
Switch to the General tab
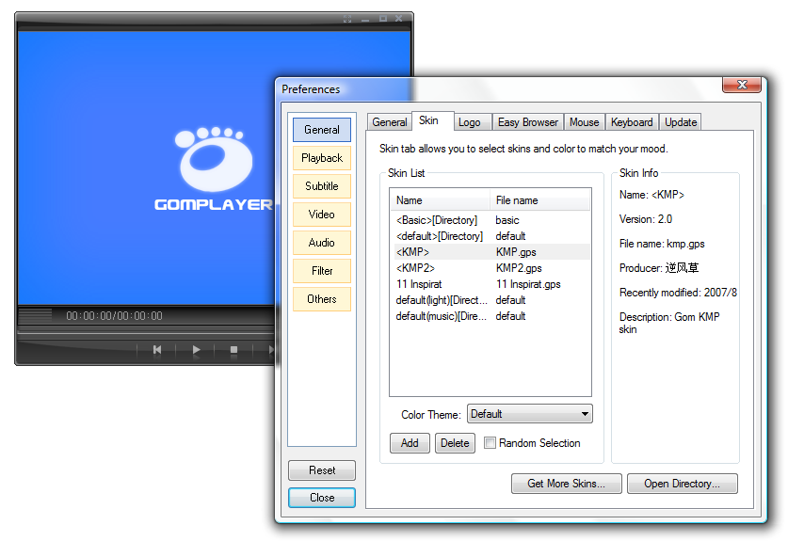[390, 122]
